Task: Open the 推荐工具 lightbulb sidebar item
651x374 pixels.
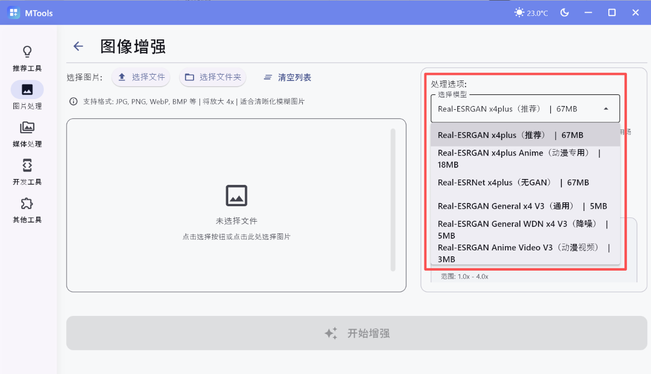Action: (27, 59)
